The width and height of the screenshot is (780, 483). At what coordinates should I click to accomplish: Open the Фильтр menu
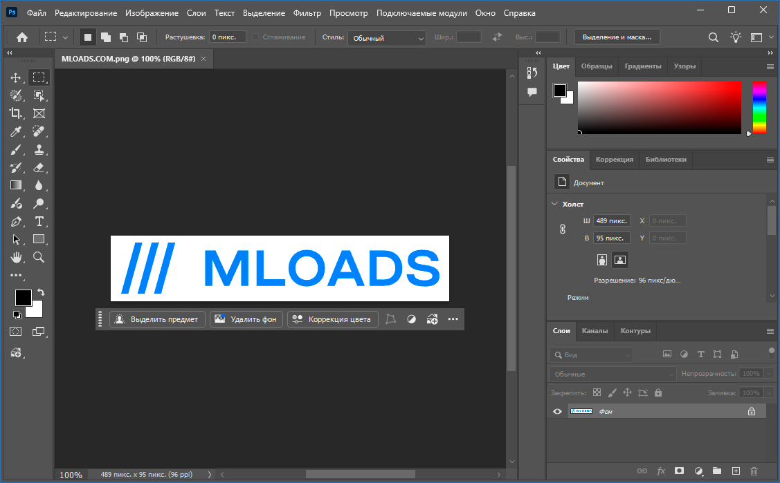[x=307, y=12]
